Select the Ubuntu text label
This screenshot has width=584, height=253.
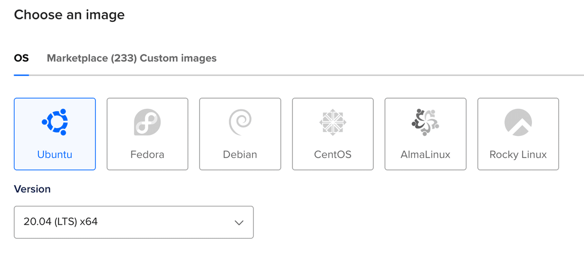coord(55,155)
